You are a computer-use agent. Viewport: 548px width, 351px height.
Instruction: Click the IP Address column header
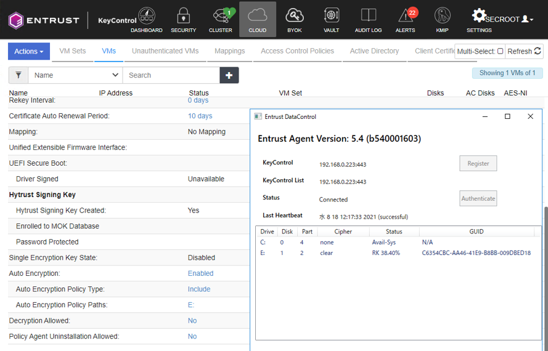pyautogui.click(x=116, y=93)
